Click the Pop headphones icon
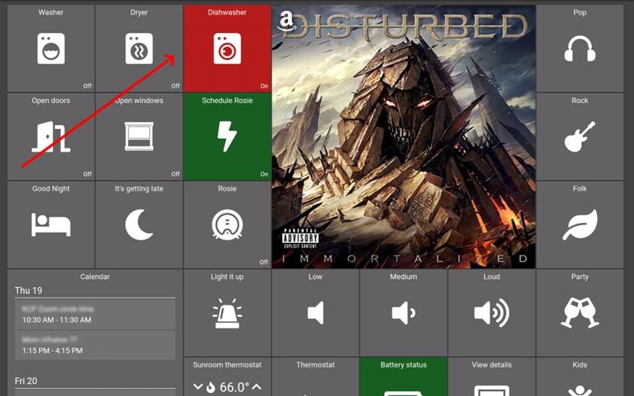Viewport: 634px width, 396px height. pos(579,49)
